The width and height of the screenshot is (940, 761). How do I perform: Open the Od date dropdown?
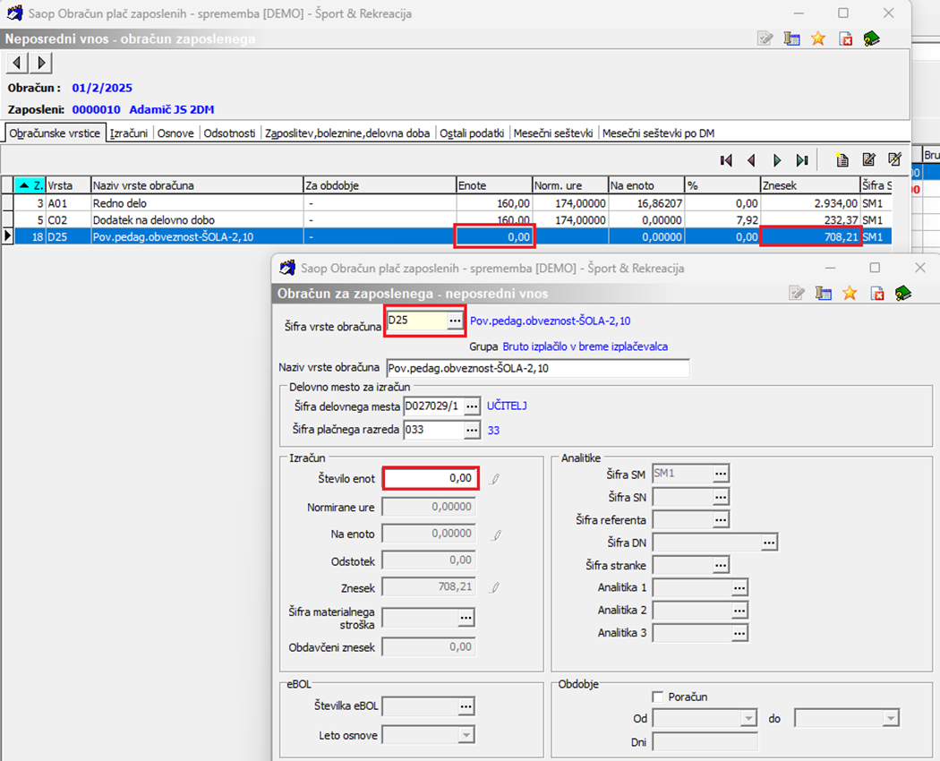coord(748,718)
